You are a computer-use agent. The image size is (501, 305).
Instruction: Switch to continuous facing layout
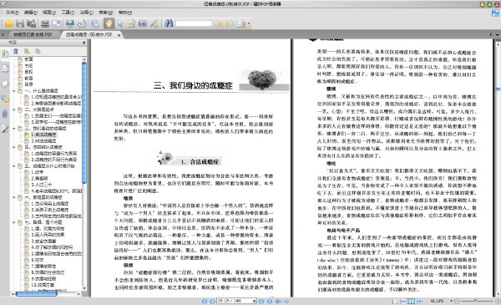point(419,301)
